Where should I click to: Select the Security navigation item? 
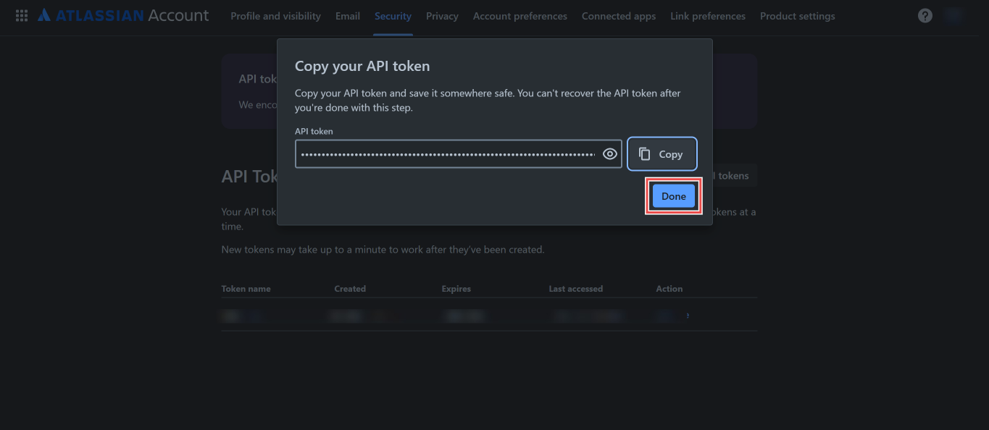(392, 15)
